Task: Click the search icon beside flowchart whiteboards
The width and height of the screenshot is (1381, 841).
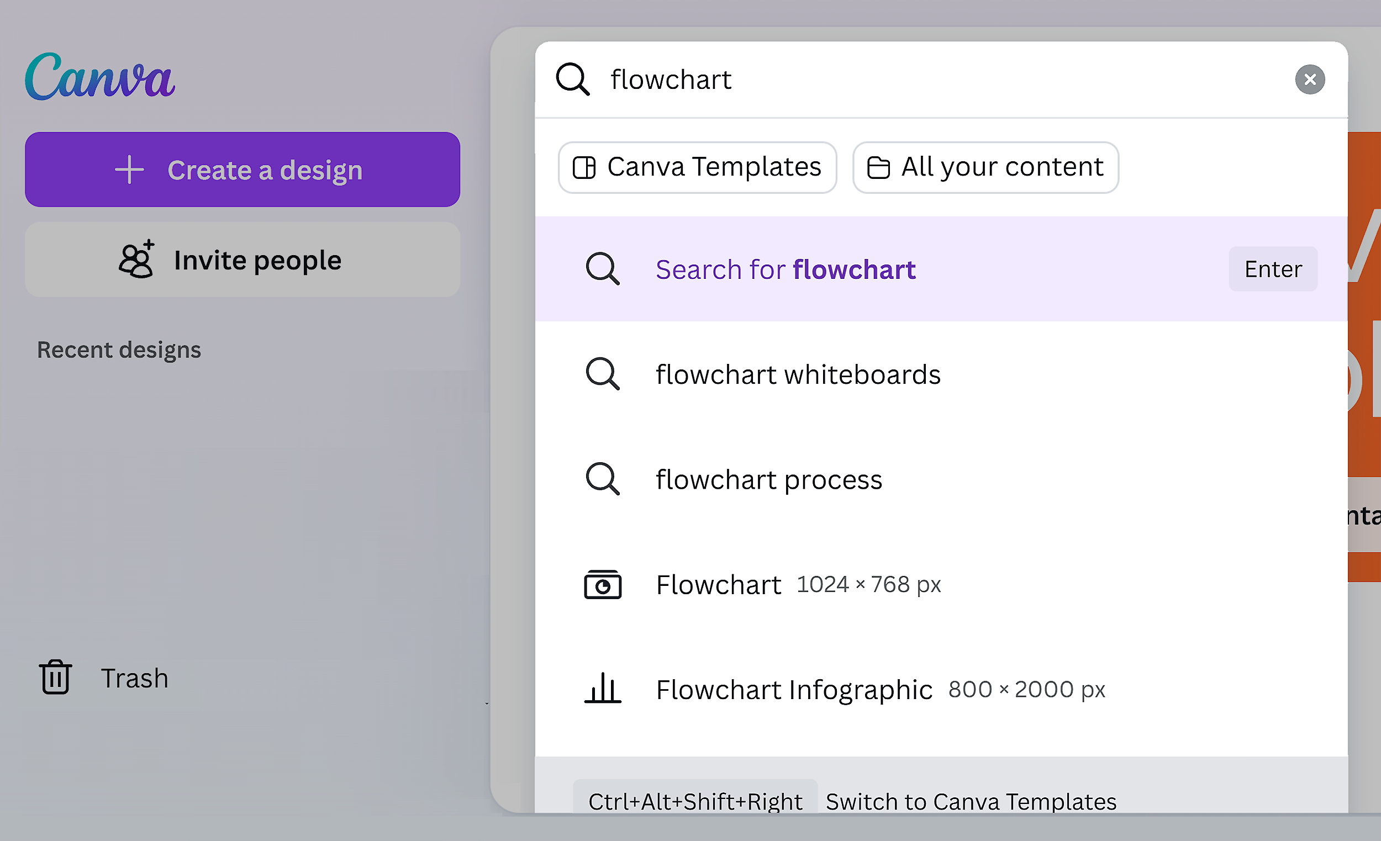Action: 603,374
